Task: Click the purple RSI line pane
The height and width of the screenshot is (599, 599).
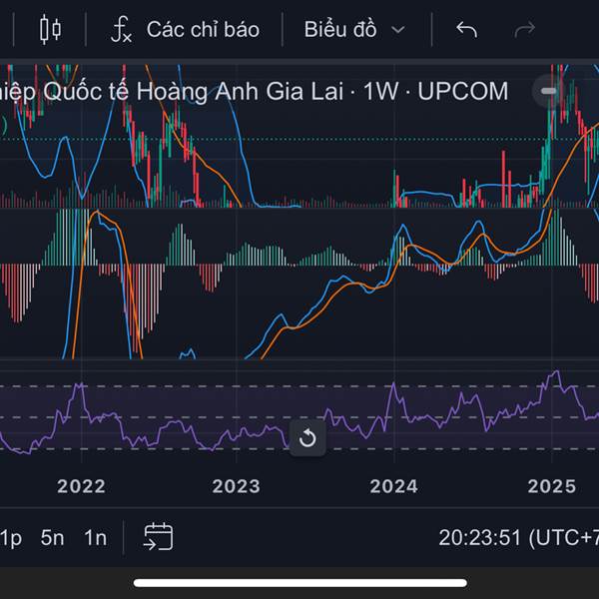Action: [x=299, y=411]
